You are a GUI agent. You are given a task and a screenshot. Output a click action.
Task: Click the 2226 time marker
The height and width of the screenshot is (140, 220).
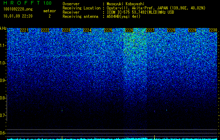129,30
